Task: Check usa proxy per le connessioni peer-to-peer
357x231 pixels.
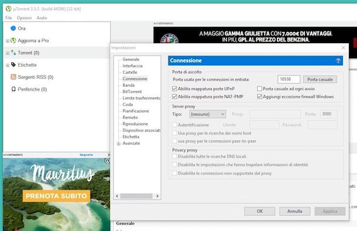Action: [174, 141]
